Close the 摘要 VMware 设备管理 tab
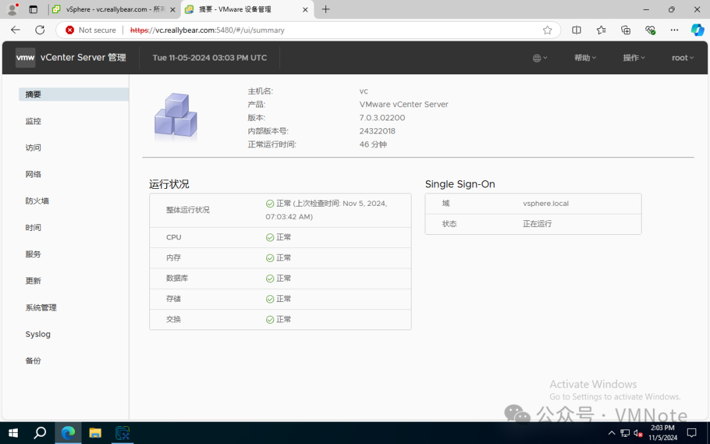This screenshot has width=710, height=444. (x=305, y=9)
